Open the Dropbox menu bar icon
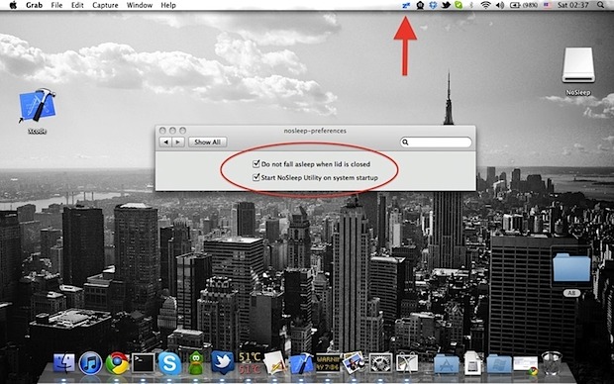This screenshot has height=384, width=614. tap(433, 5)
